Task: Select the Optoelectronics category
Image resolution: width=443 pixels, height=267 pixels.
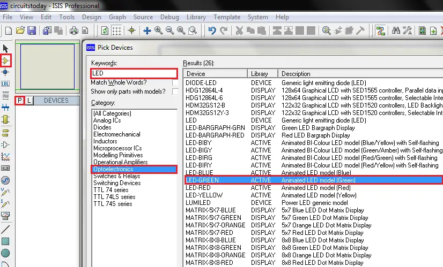Action: click(135, 169)
